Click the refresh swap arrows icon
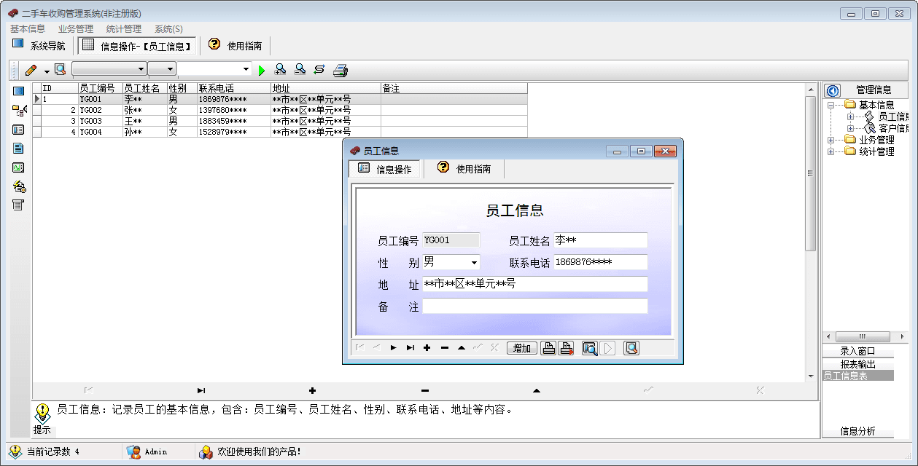Screen dimensions: 918x466 tap(319, 69)
